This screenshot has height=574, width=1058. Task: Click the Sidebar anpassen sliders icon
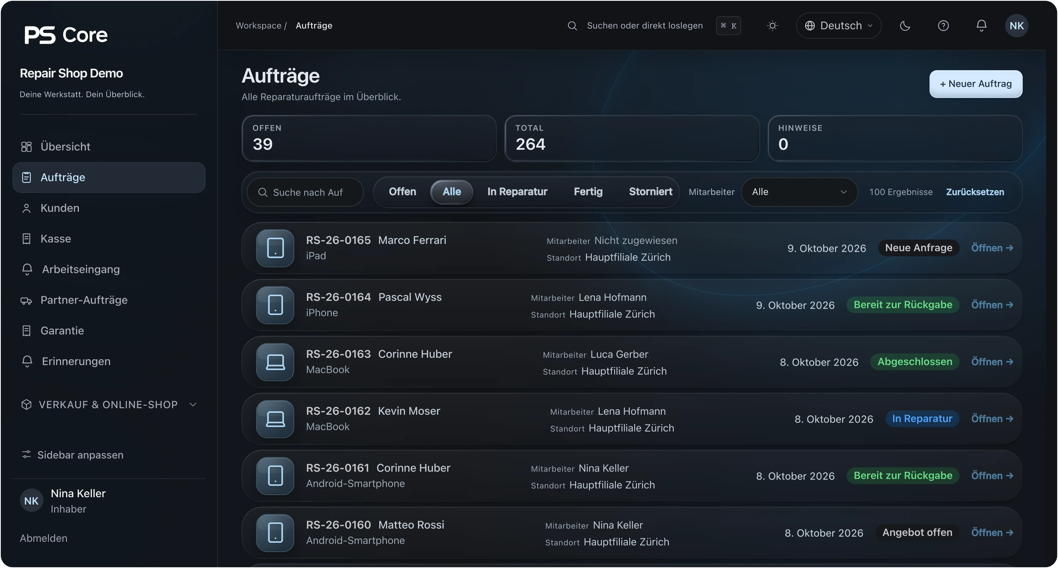point(26,455)
